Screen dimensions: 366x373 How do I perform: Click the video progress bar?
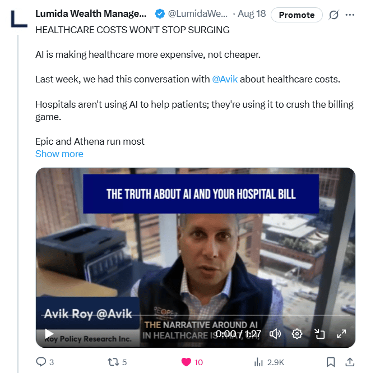click(196, 315)
